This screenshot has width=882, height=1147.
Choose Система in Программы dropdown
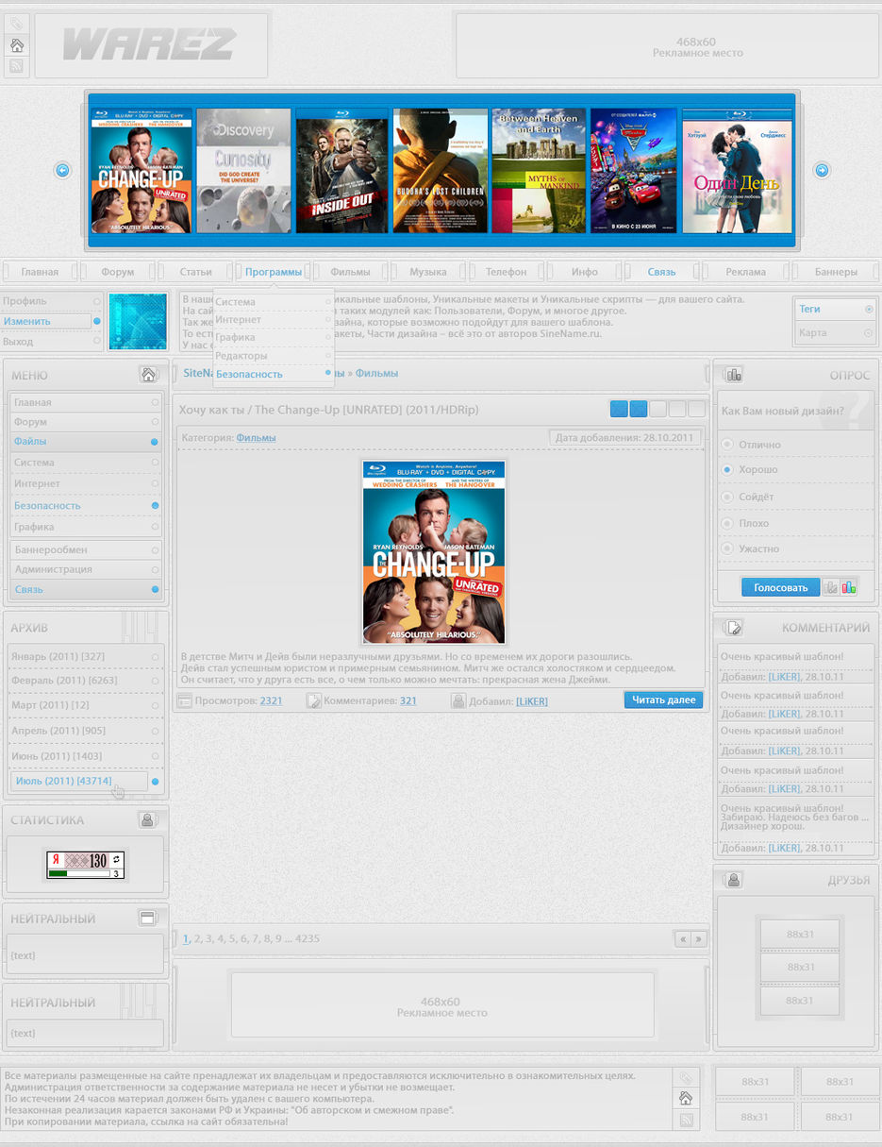pyautogui.click(x=274, y=302)
